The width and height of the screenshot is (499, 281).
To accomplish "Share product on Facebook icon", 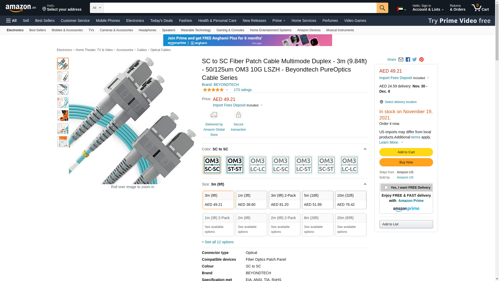I will [408, 60].
